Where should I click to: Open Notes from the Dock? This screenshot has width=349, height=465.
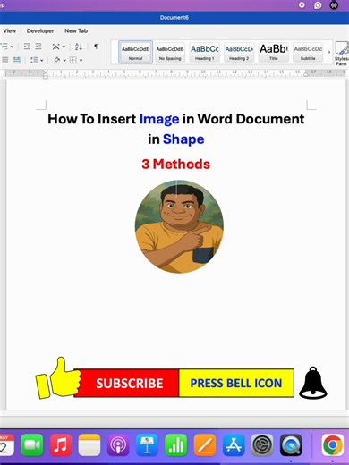click(89, 445)
